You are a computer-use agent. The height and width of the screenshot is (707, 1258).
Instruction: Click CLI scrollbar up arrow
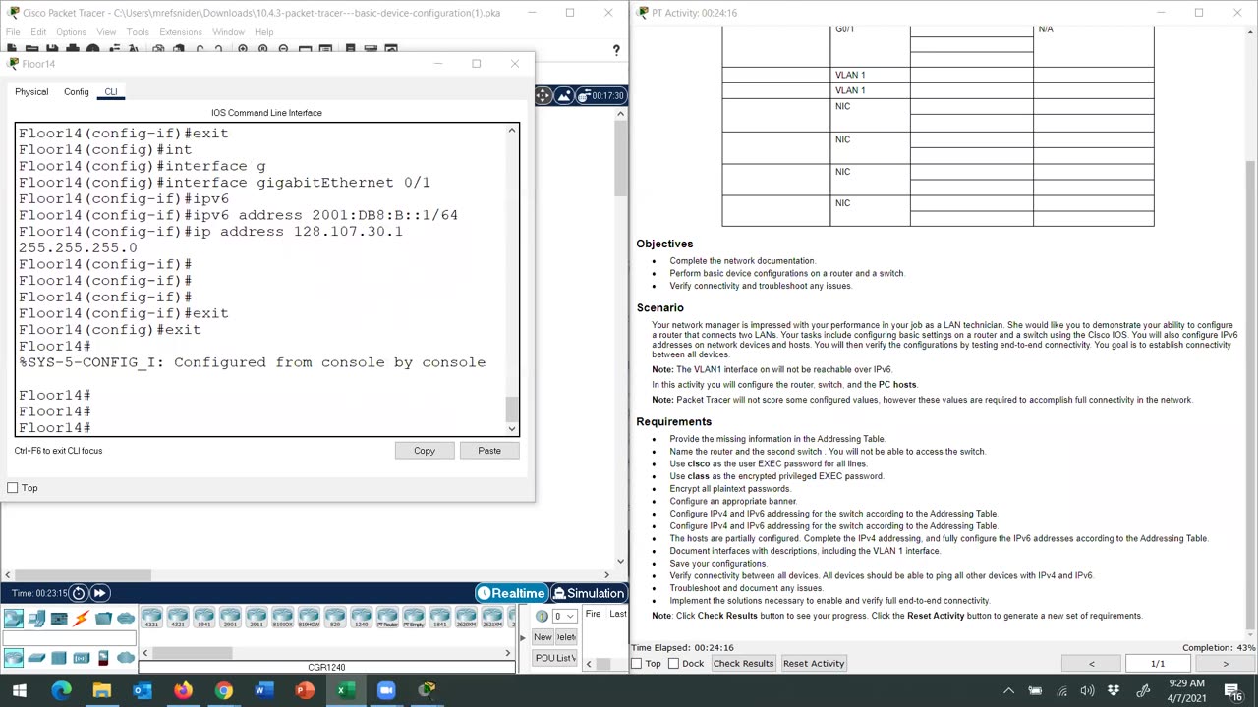[x=512, y=131]
